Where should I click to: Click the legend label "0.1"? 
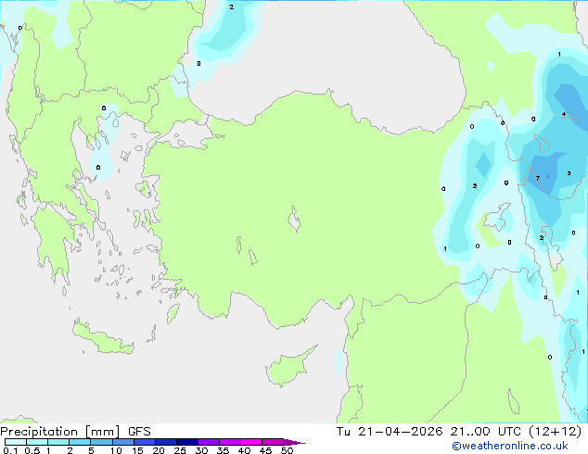point(10,450)
